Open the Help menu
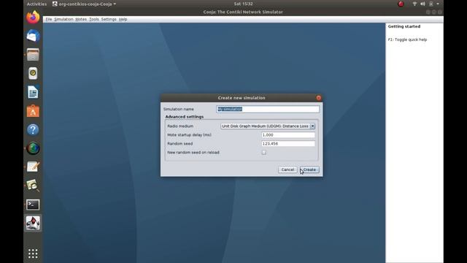467x263 pixels. (123, 19)
